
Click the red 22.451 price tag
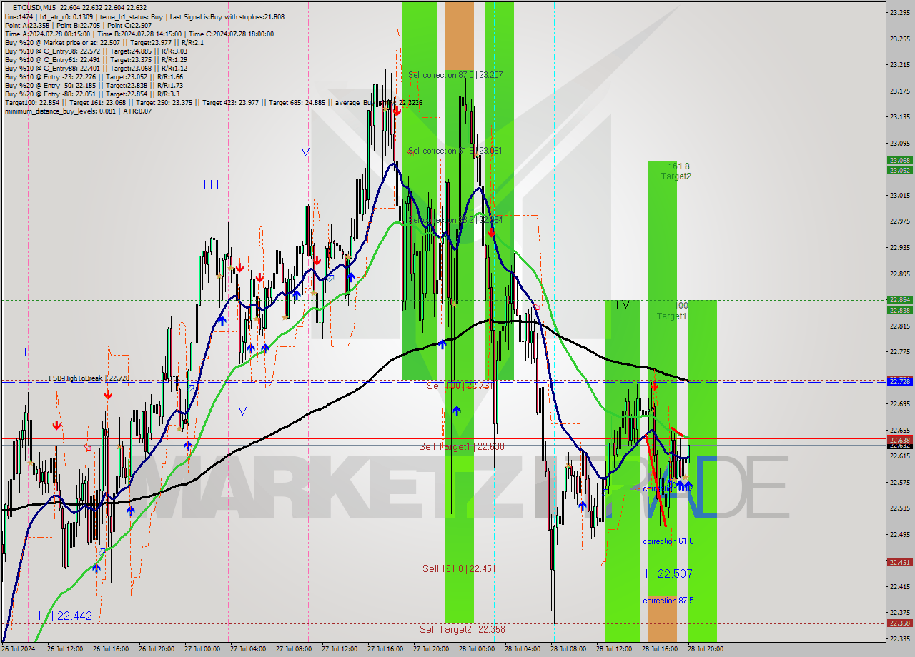coord(899,563)
